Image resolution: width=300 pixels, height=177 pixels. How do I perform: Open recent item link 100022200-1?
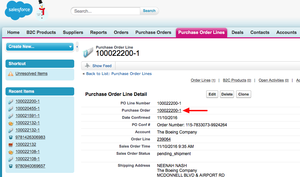click(x=27, y=101)
